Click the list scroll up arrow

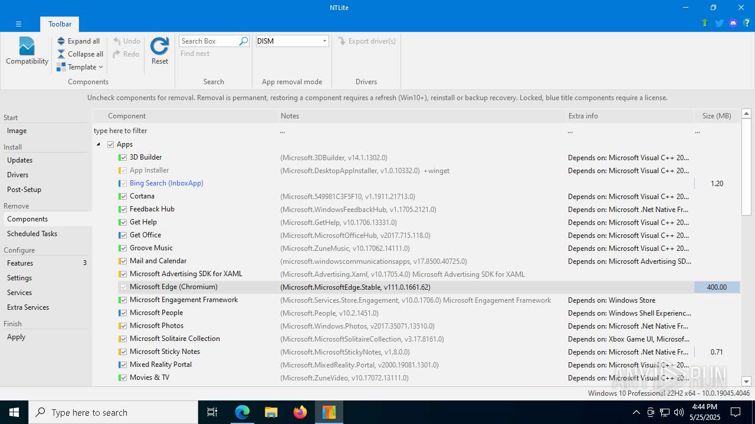[746, 114]
